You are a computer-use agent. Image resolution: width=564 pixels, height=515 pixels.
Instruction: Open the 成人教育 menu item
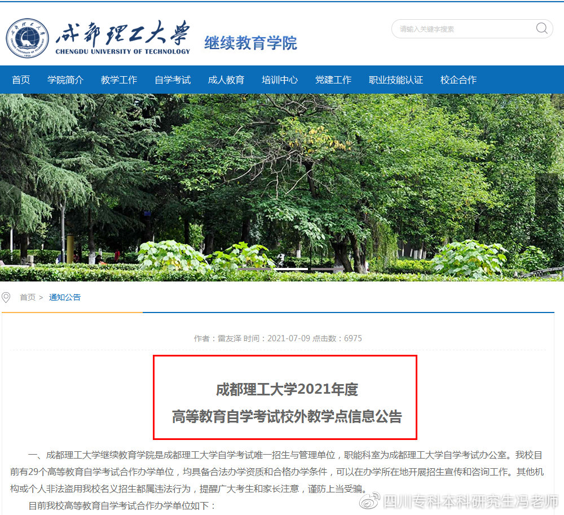click(226, 80)
